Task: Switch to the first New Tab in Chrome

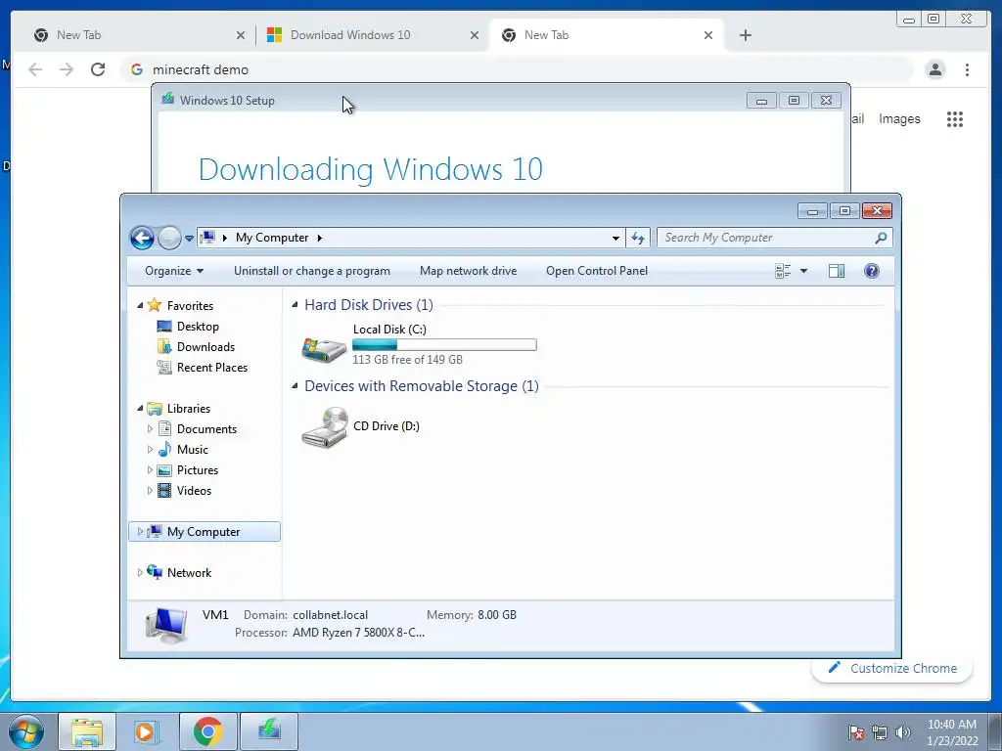Action: point(139,35)
